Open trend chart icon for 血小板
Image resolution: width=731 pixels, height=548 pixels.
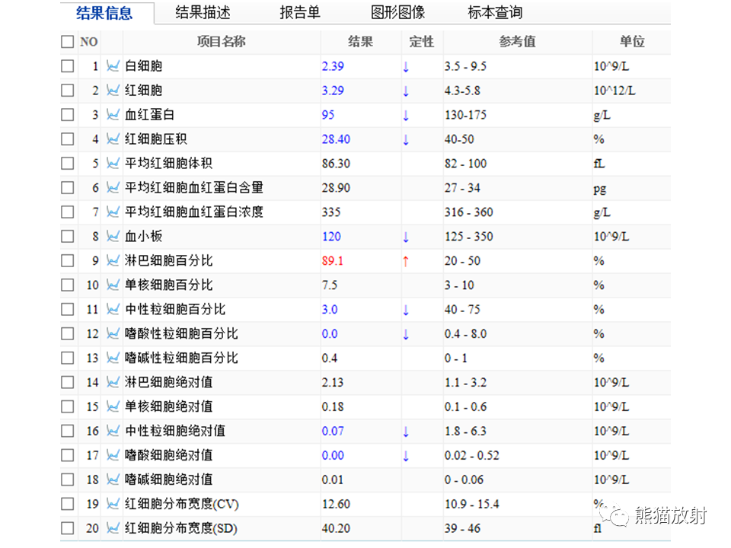113,236
